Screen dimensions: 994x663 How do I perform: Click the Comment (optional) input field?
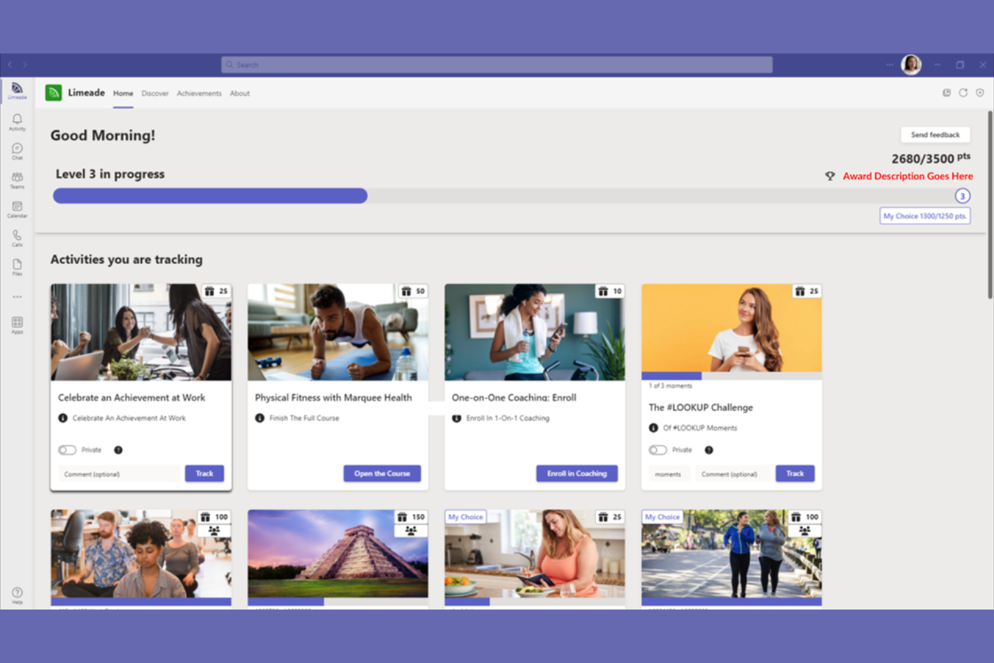coord(119,474)
